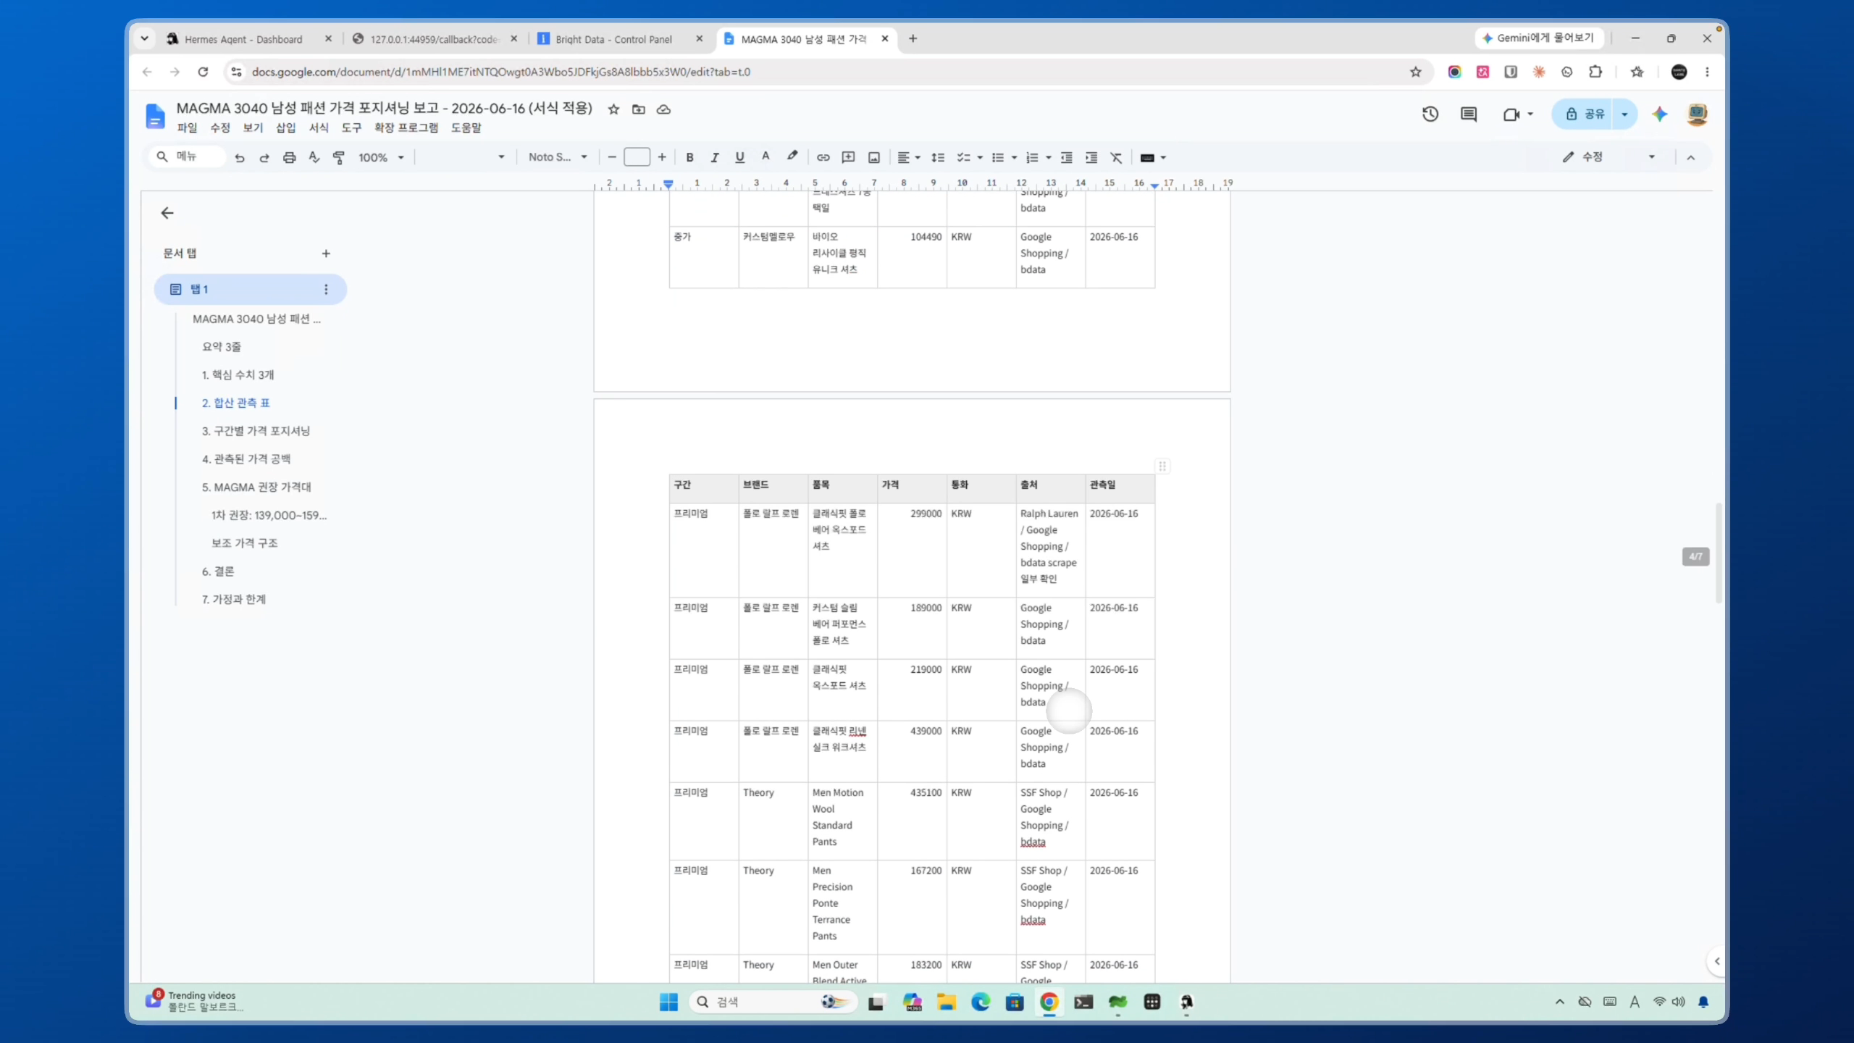Insert a link with the toolbar icon
1854x1043 pixels.
[823, 157]
